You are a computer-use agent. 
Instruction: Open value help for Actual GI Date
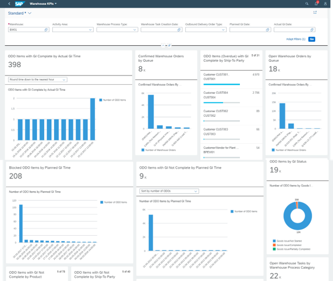[x=312, y=30]
